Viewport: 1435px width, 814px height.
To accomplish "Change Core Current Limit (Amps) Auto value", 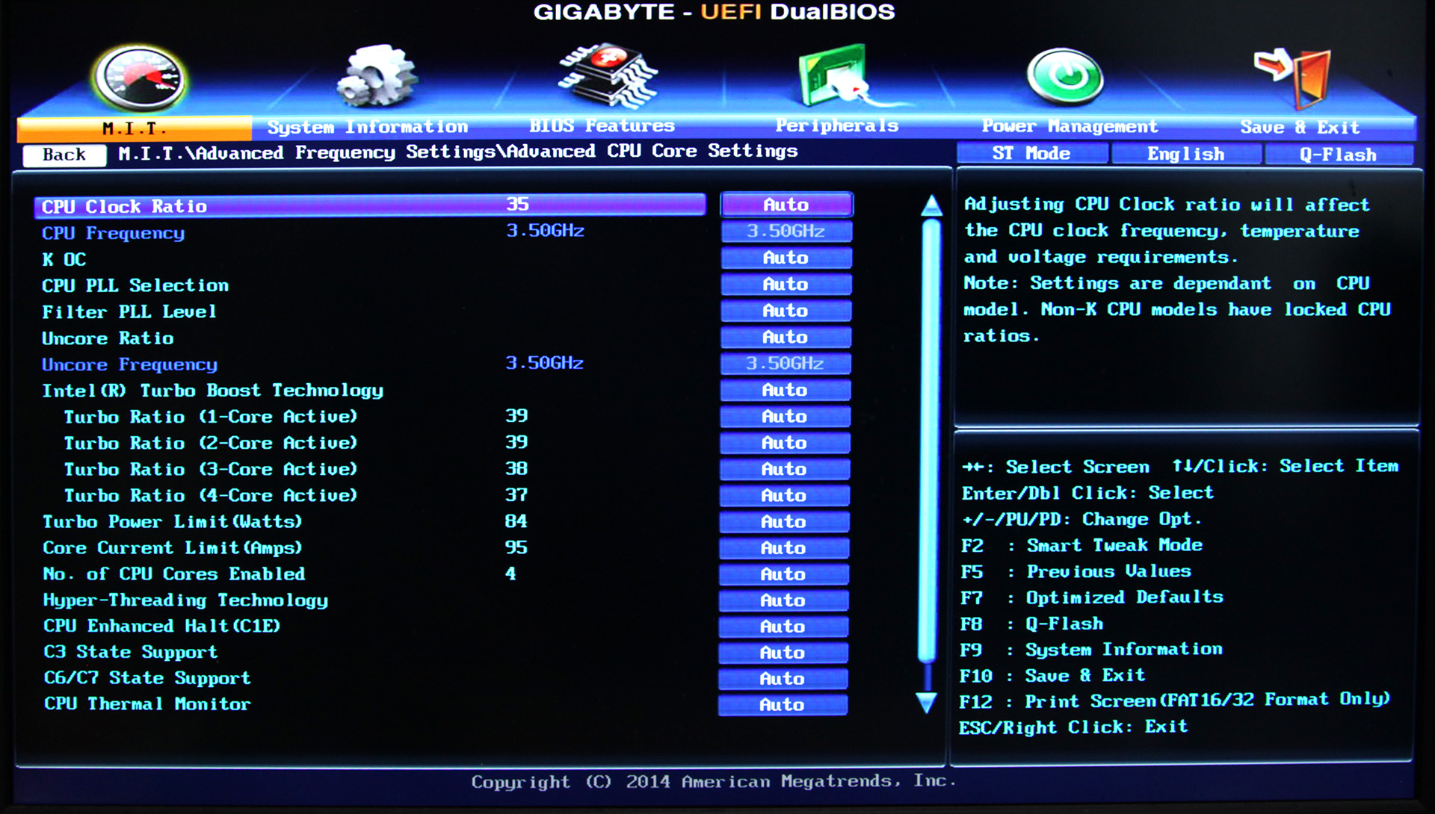I will pyautogui.click(x=783, y=548).
